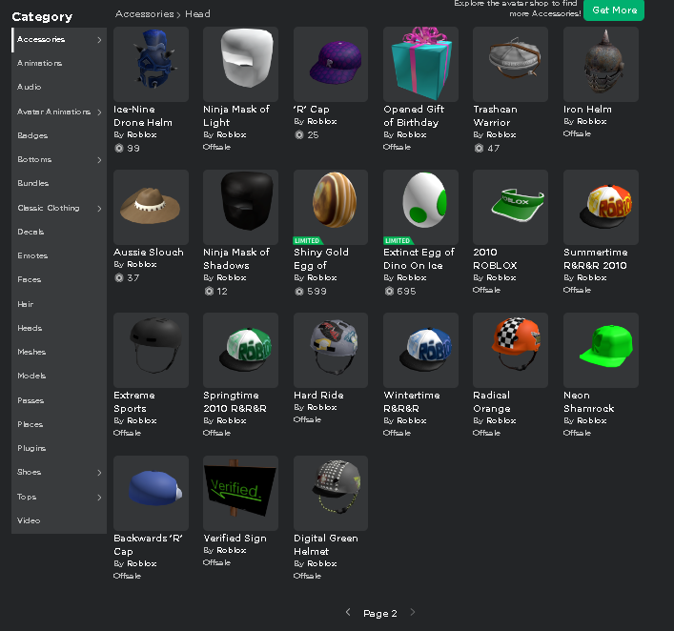Screen dimensions: 674x631
Task: Click the Ninja Mask of Shadows image
Action: point(240,207)
